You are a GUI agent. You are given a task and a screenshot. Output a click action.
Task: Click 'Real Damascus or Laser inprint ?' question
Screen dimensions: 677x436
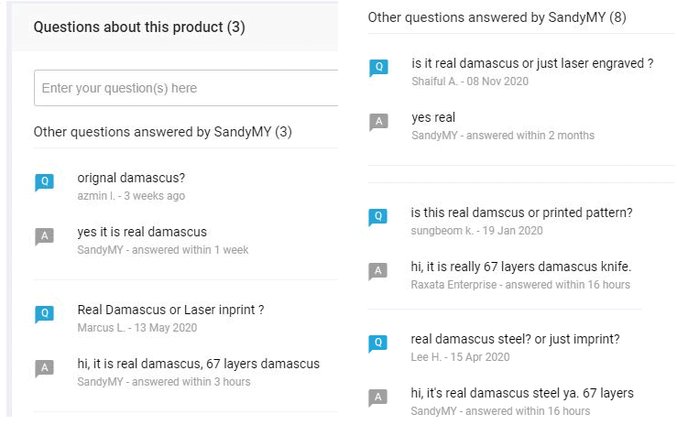(x=170, y=310)
